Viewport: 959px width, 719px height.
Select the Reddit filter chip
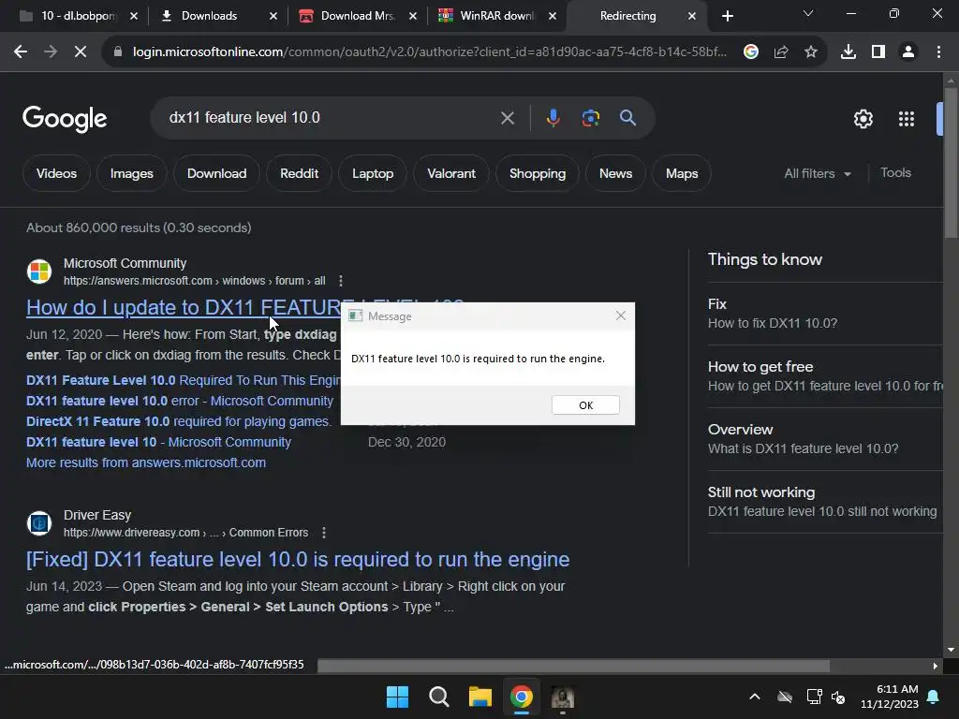299,173
